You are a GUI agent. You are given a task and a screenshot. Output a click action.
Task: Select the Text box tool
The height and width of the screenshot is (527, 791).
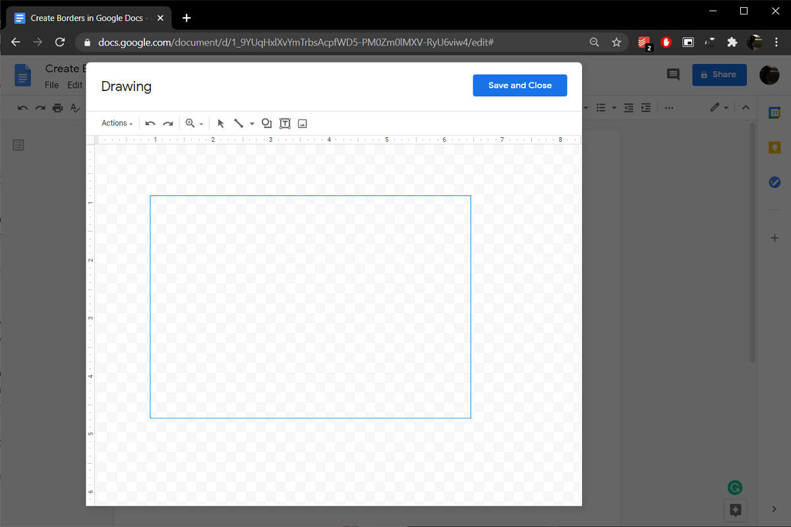pyautogui.click(x=285, y=123)
